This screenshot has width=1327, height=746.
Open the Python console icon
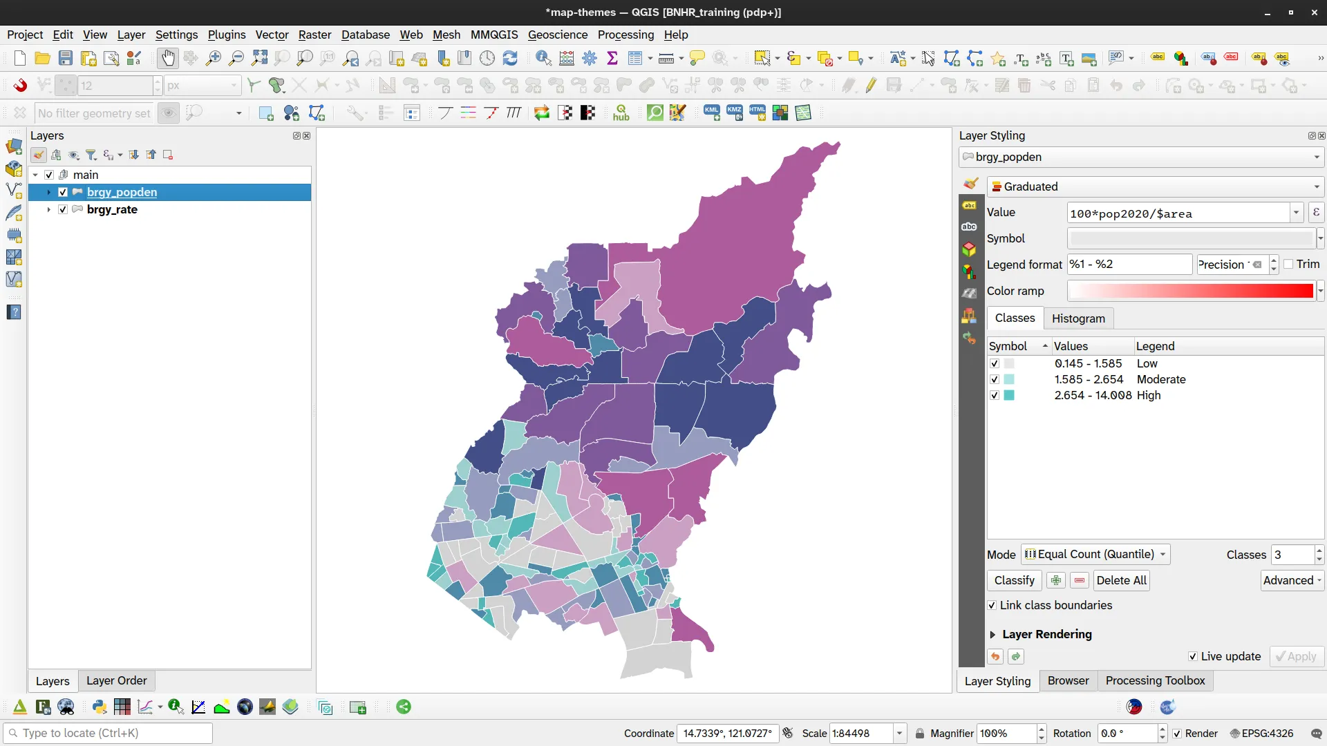tap(100, 707)
